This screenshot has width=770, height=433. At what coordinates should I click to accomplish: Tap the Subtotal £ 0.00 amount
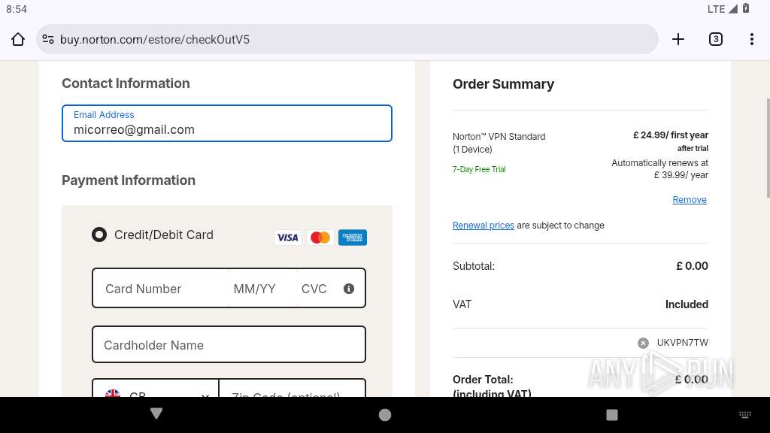click(692, 266)
